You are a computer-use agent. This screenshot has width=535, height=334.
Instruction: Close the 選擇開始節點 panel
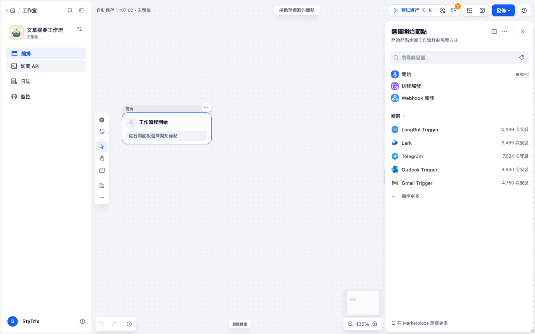click(523, 32)
